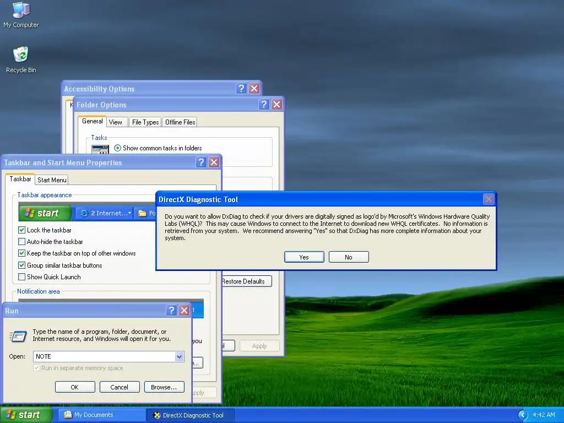Click the Taskbar Properties help question-mark button
The image size is (564, 423).
(x=201, y=162)
